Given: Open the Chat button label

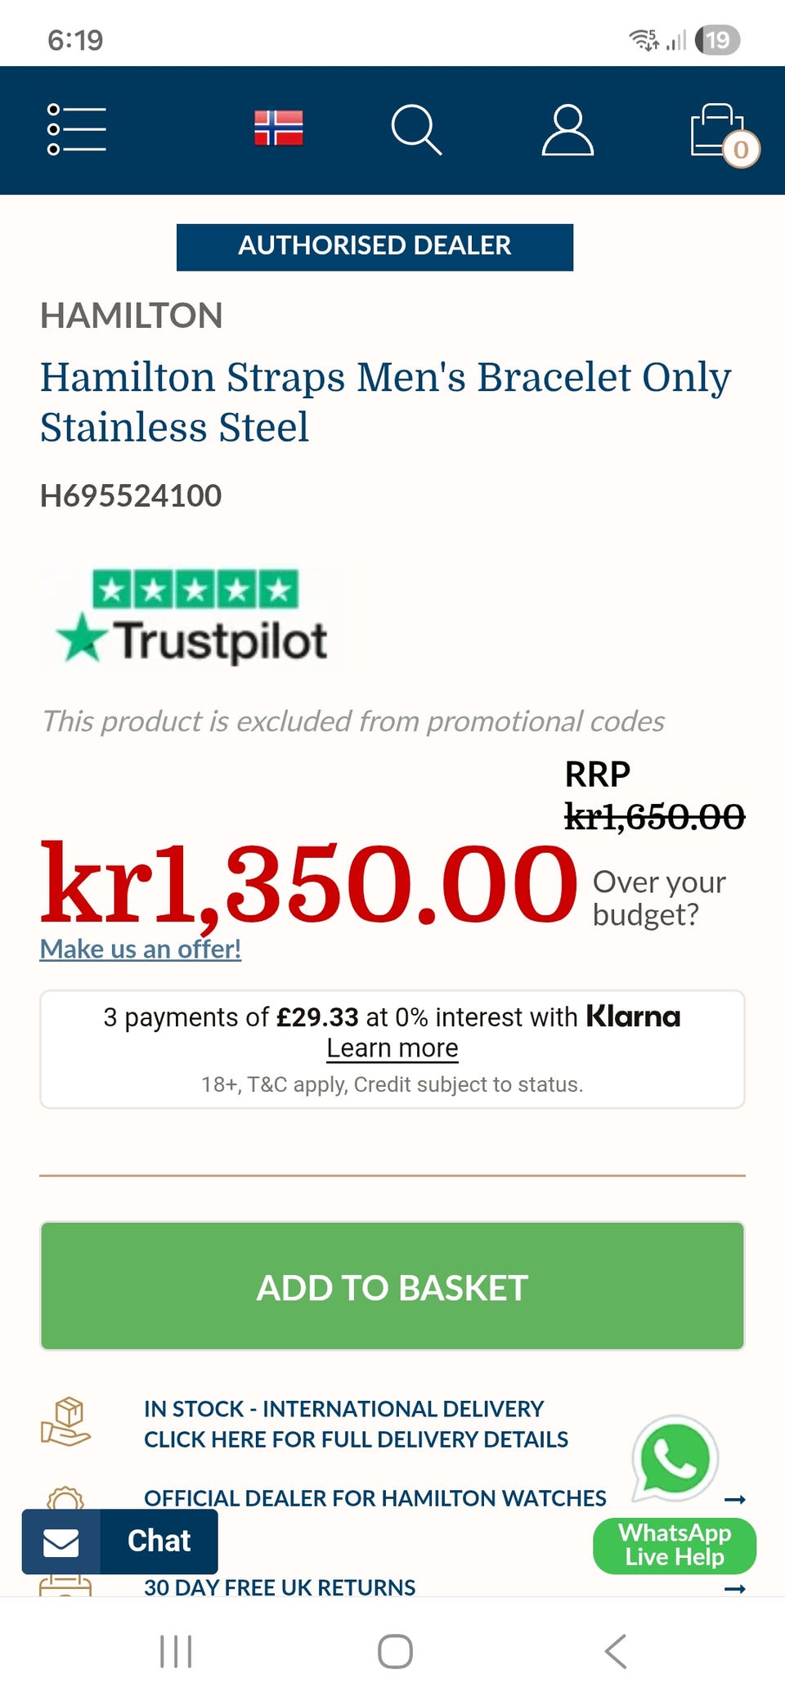Looking at the screenshot, I should pos(159,1542).
